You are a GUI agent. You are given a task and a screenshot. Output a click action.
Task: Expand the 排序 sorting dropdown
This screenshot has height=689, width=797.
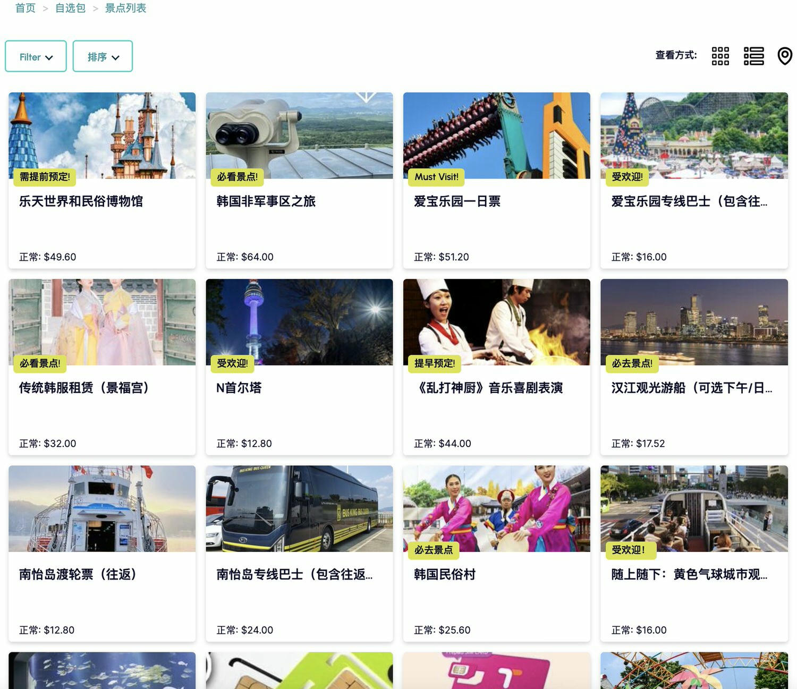coord(103,56)
